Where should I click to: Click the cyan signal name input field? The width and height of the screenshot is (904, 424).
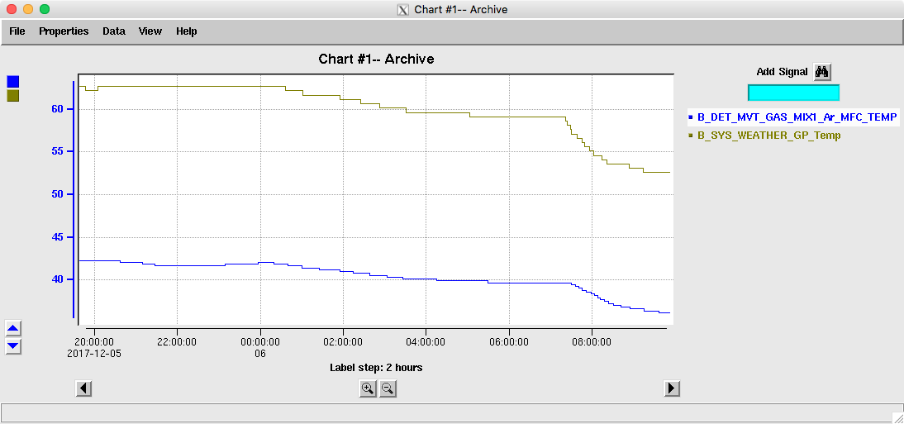(793, 93)
